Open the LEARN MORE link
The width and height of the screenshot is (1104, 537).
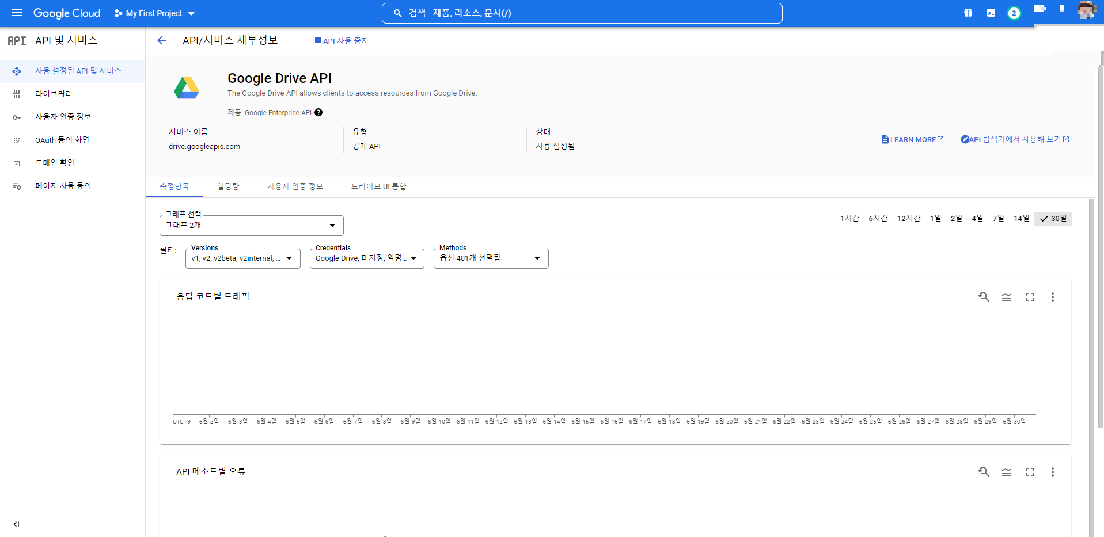(913, 139)
